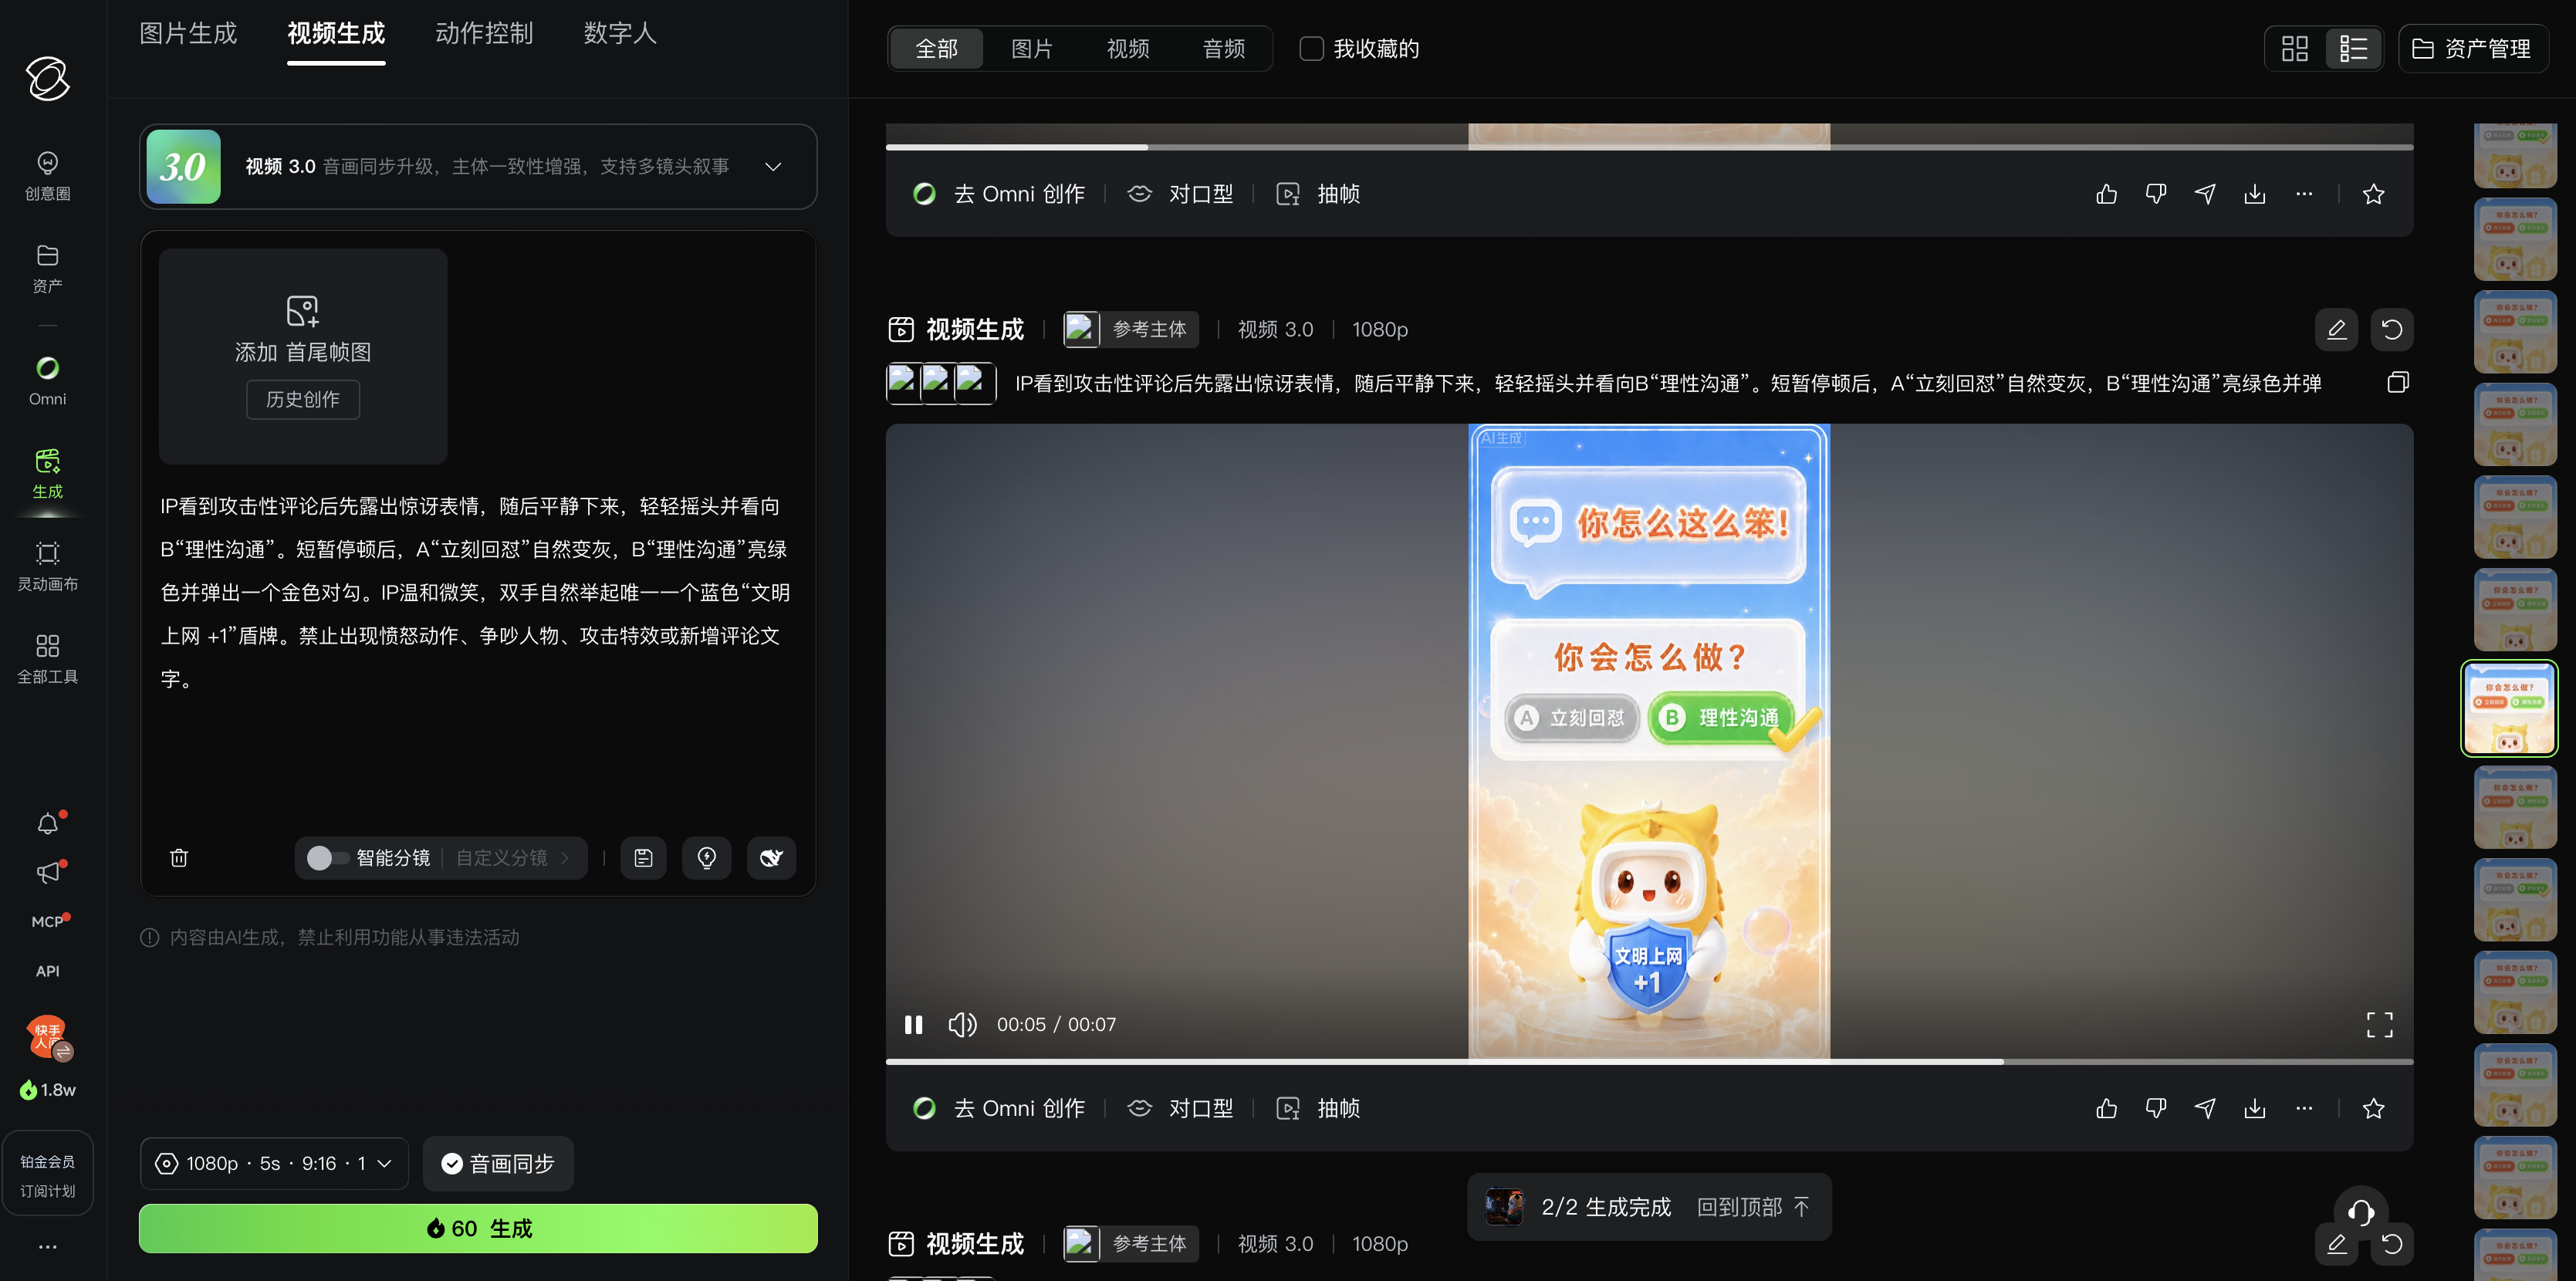Open the notifications bell

47,823
